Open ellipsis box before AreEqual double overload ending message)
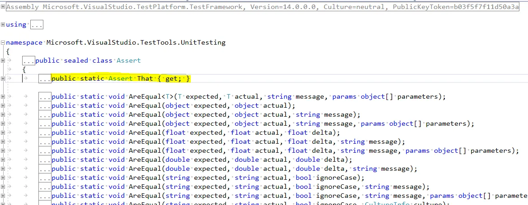528x205 pixels. pyautogui.click(x=45, y=169)
